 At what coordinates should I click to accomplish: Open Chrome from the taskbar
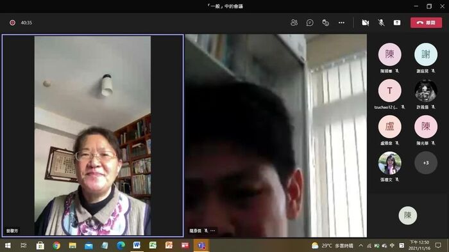click(56, 245)
